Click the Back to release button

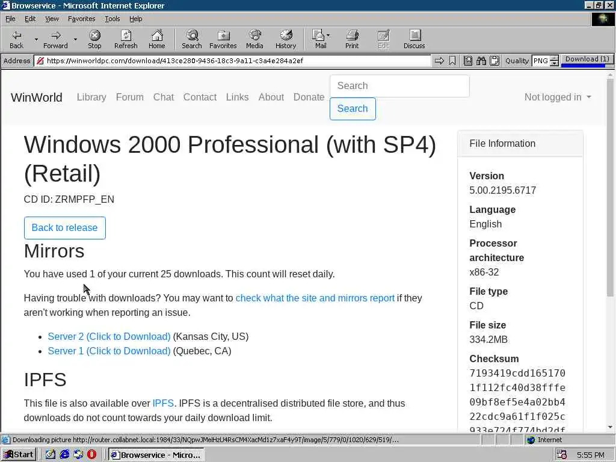64,228
